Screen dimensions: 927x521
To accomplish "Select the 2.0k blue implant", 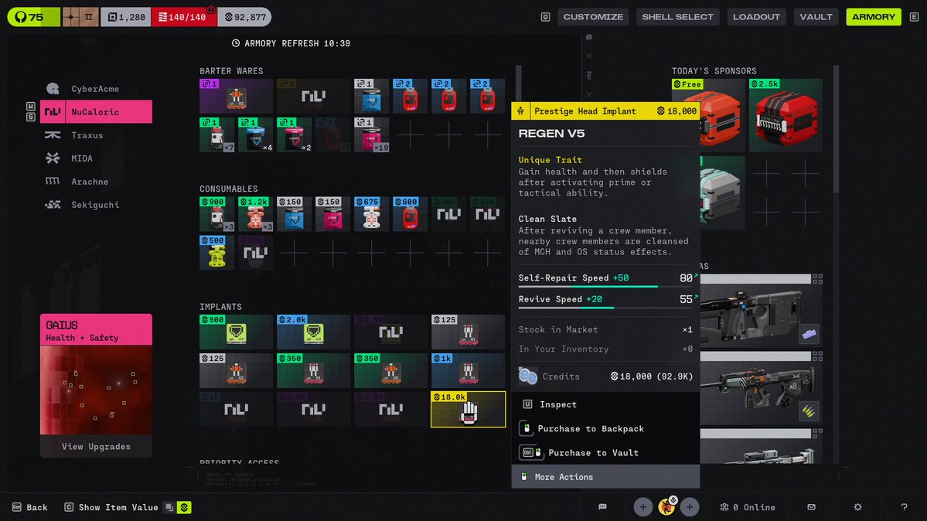I will (313, 332).
